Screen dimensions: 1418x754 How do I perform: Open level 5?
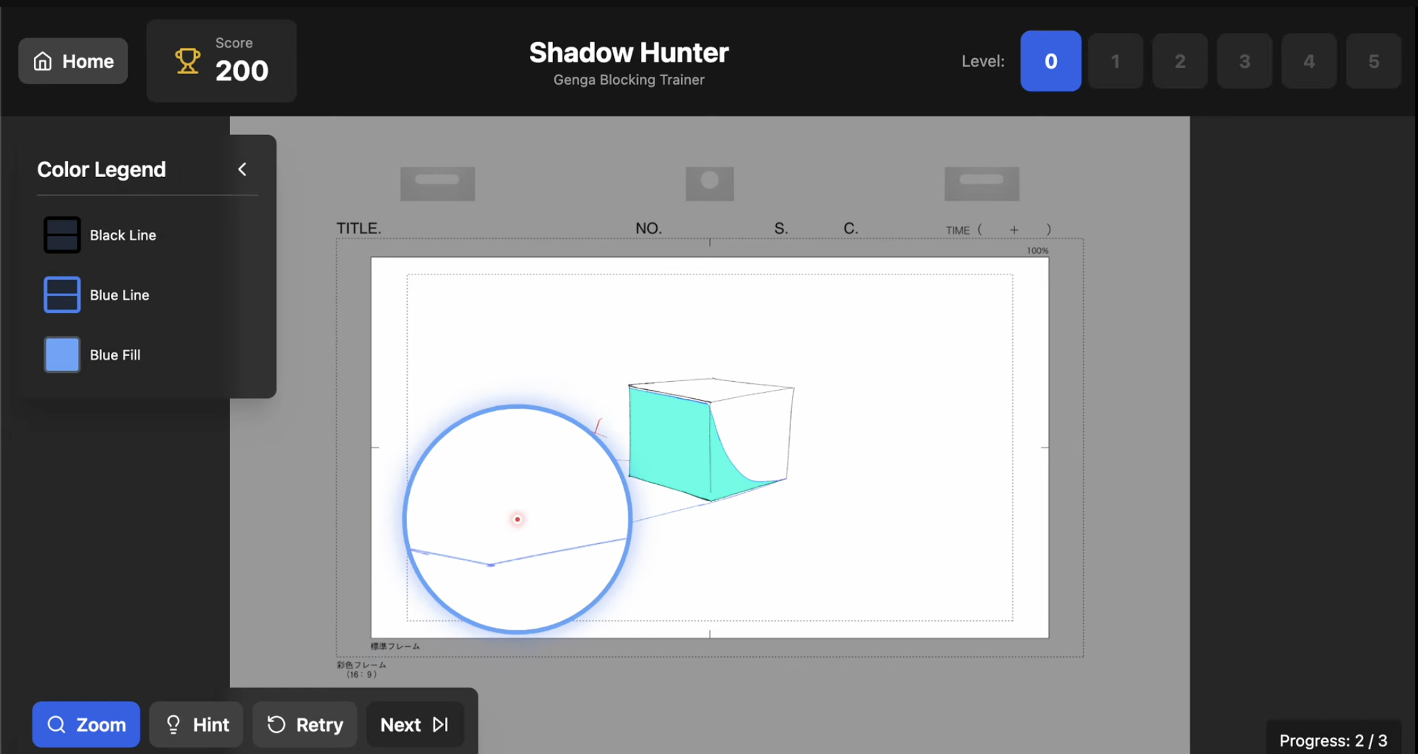click(x=1373, y=61)
